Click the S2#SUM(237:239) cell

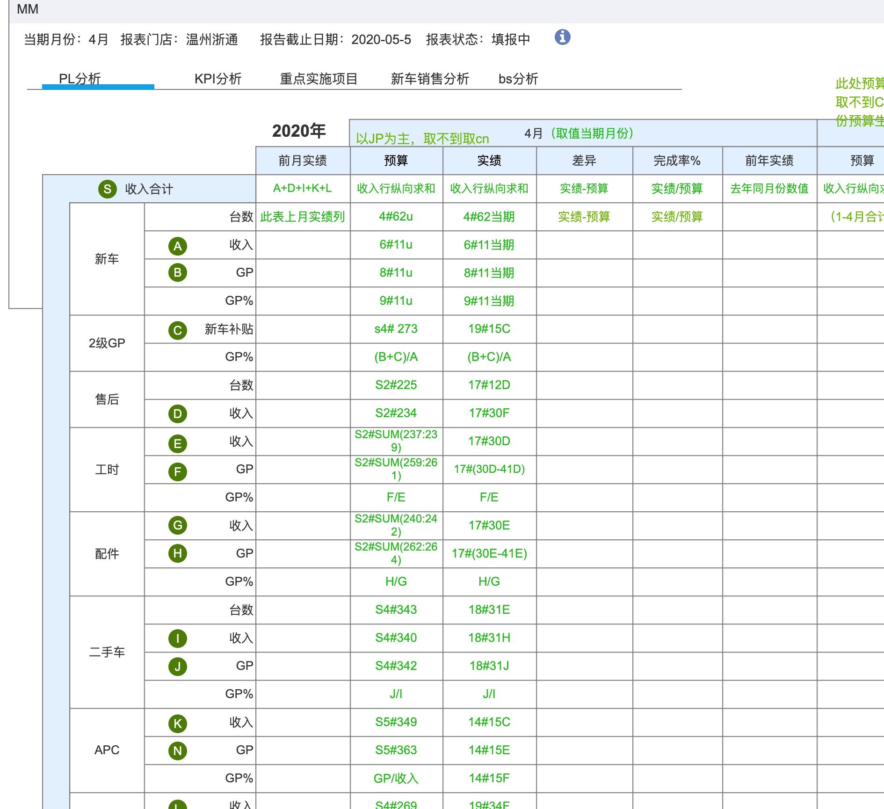(x=396, y=441)
